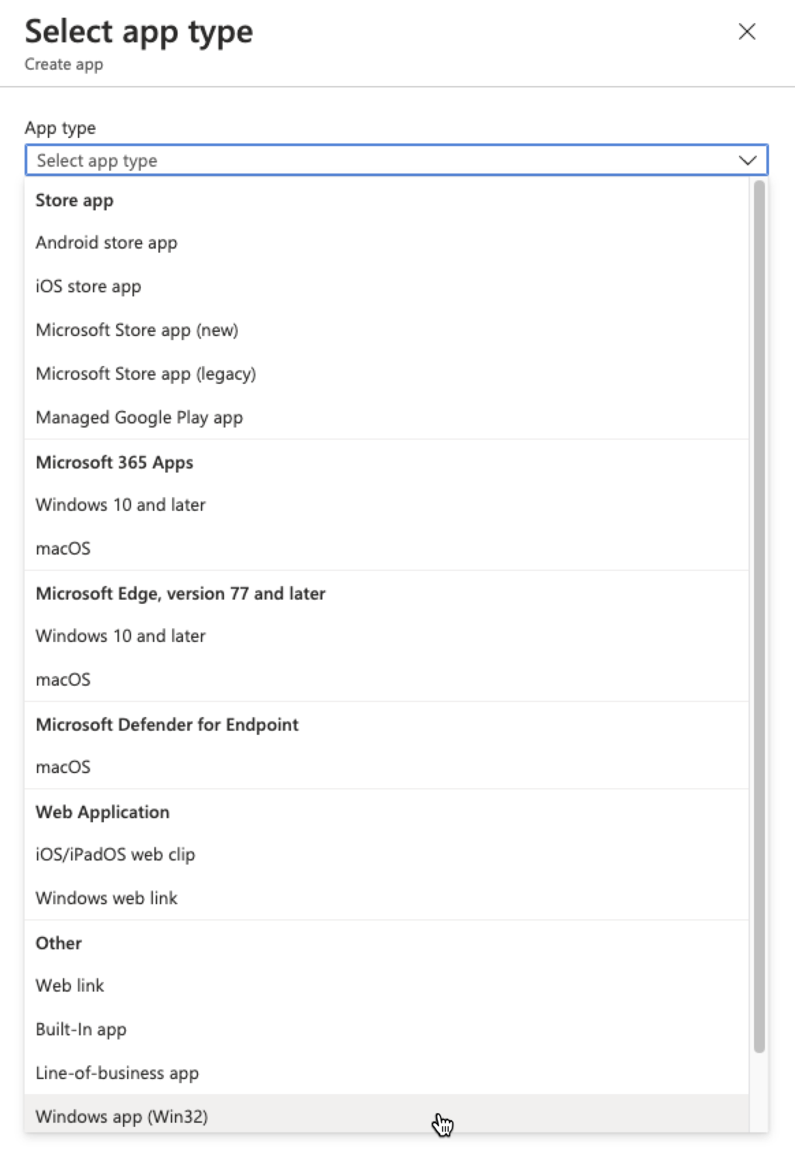This screenshot has width=795, height=1161.
Task: Choose Web link under Other
Action: click(387, 985)
